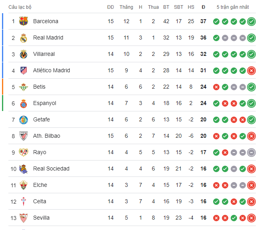Click Barcelona's latest match win indicator
Viewport: 269px width, 230px height.
coord(251,22)
